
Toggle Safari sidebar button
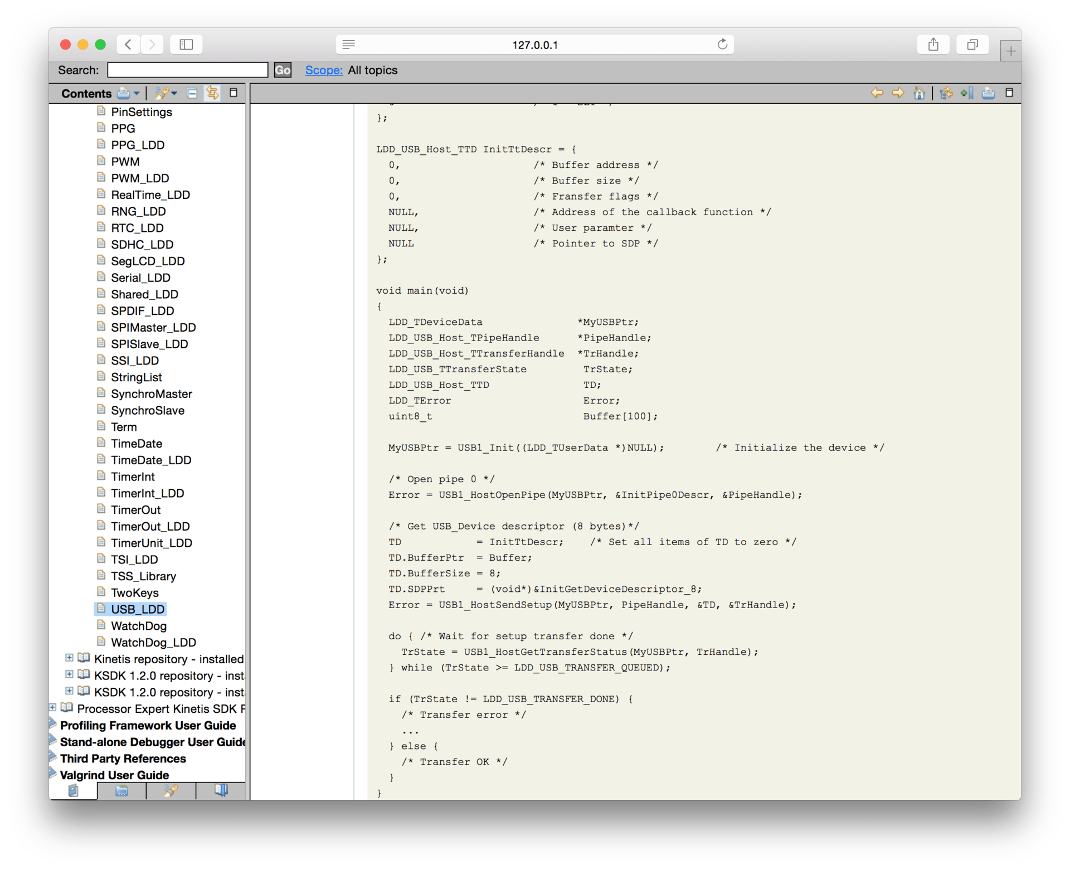coord(186,45)
